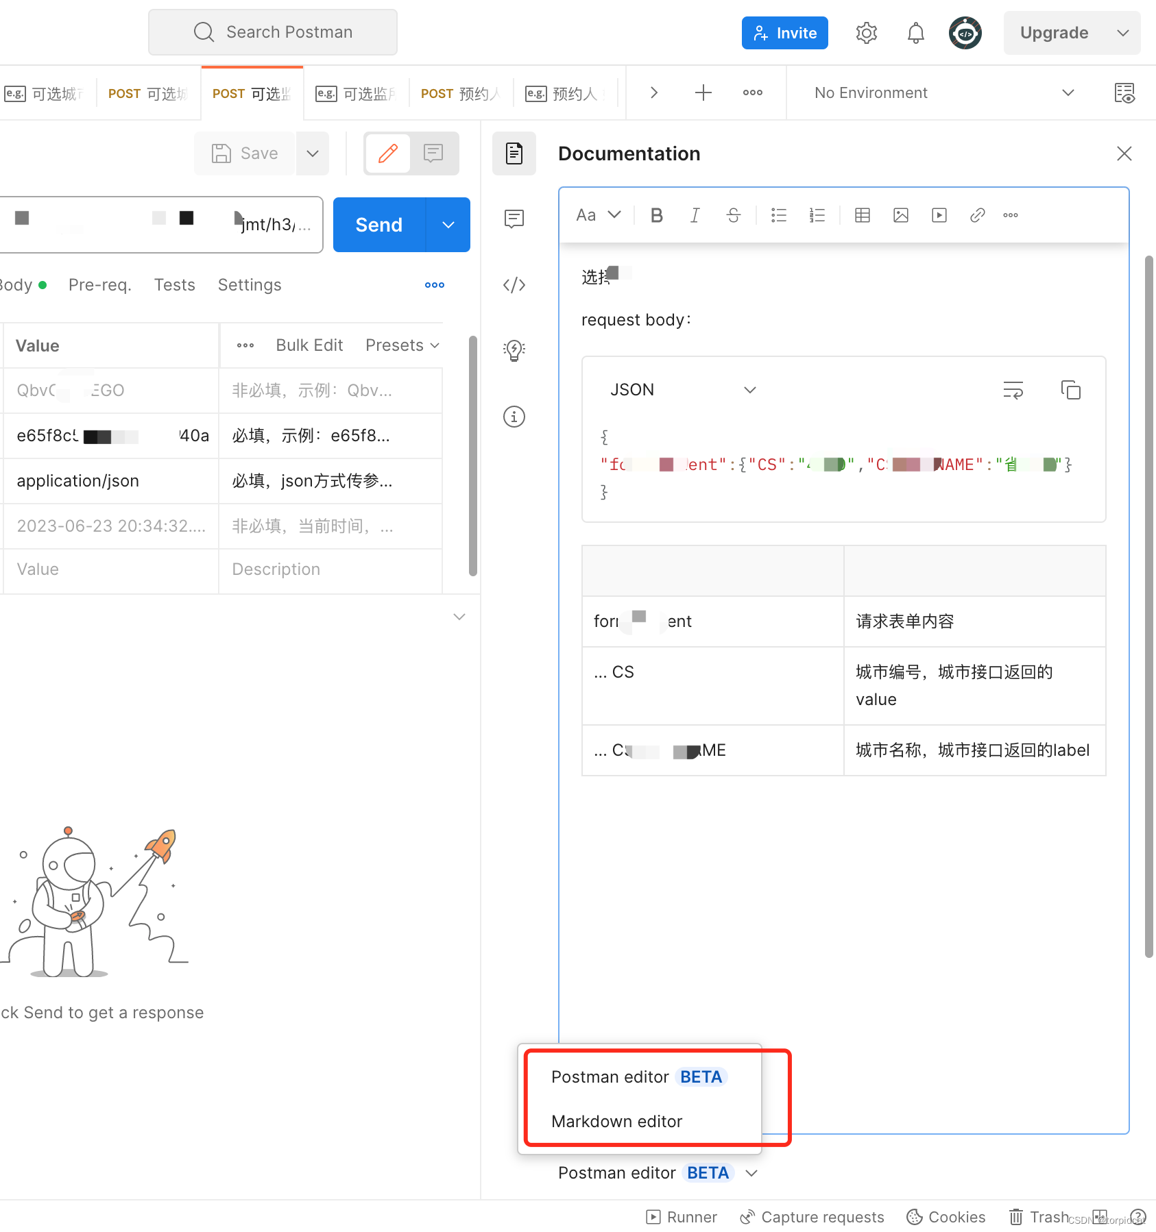This screenshot has width=1156, height=1232.
Task: Toggle word wrap in code block
Action: (1013, 390)
